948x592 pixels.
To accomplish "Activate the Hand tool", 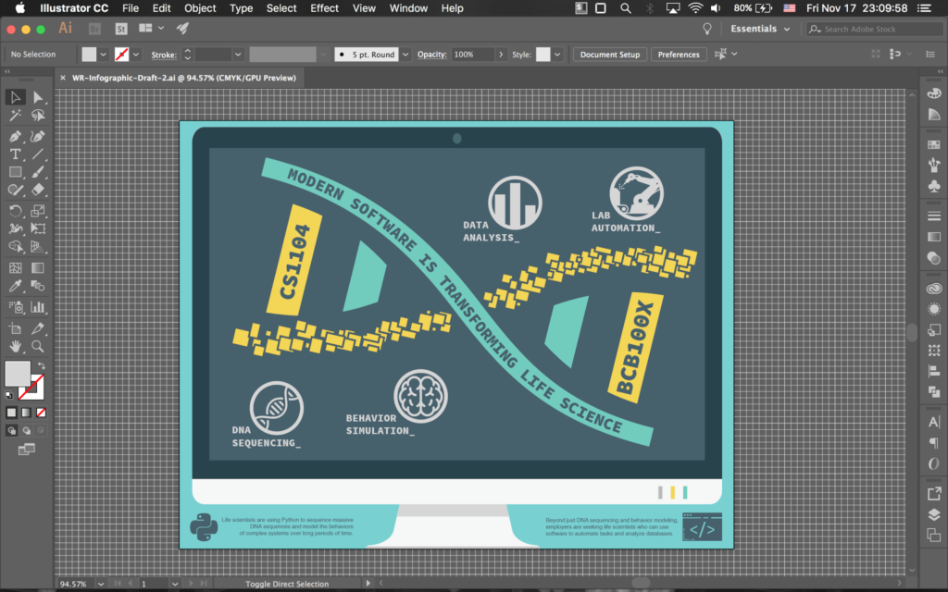I will (16, 346).
